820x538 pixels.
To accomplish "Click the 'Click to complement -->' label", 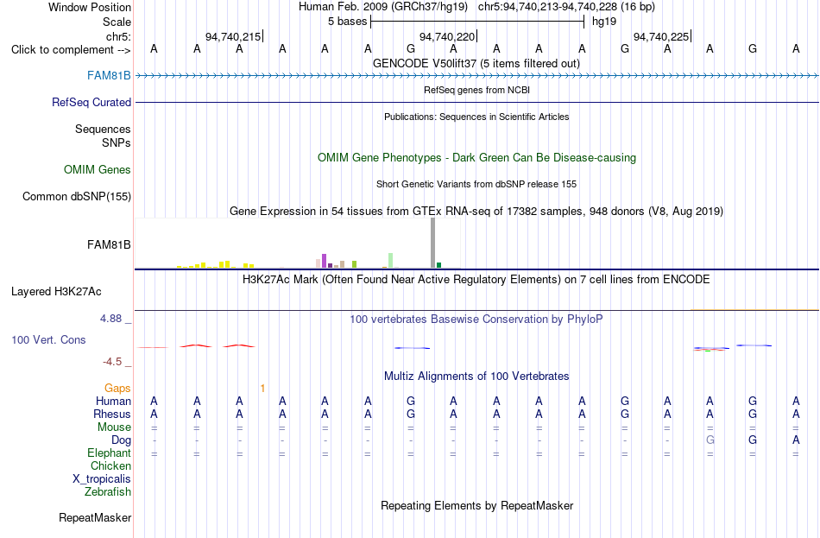I will point(71,50).
